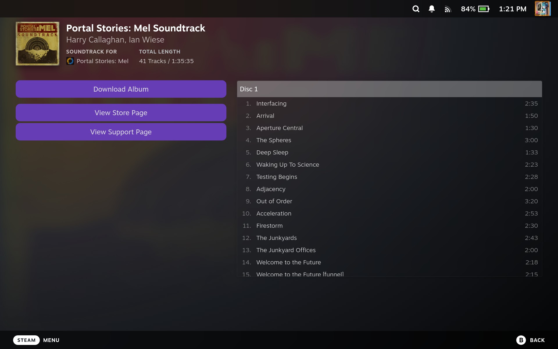
Task: Play track 7 Testing Begins
Action: click(x=389, y=177)
